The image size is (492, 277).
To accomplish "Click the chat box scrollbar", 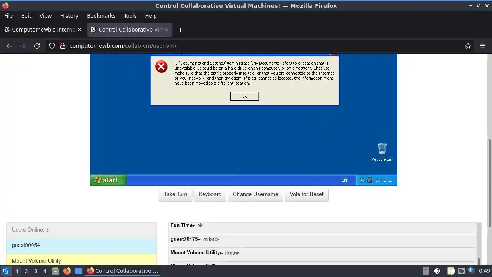I will 479,262.
